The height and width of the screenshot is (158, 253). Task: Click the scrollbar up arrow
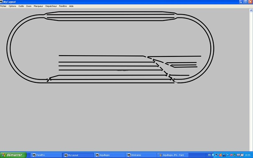pos(251,10)
